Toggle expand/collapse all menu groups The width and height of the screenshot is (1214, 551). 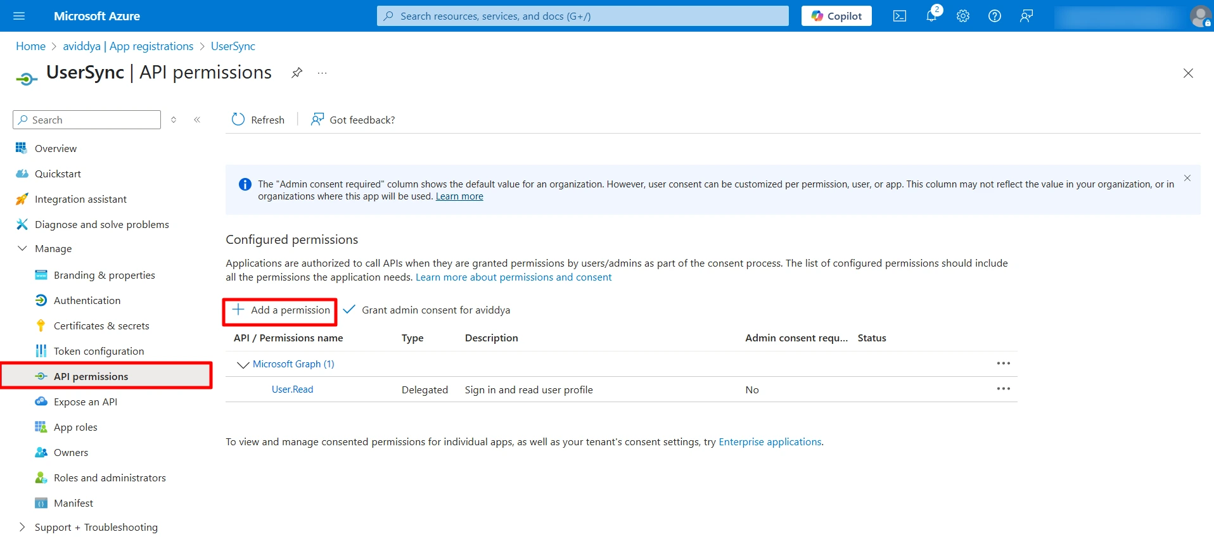click(x=174, y=120)
